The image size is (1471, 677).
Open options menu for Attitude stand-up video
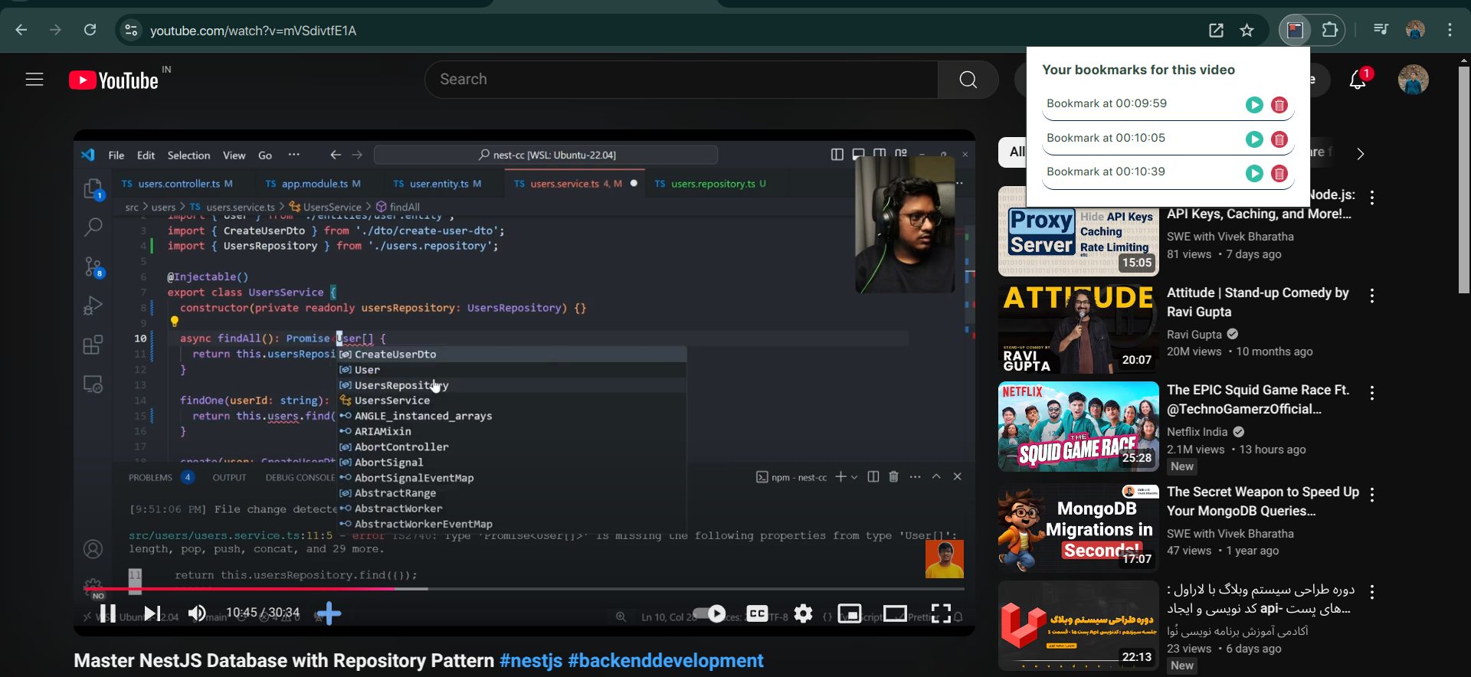pos(1371,296)
